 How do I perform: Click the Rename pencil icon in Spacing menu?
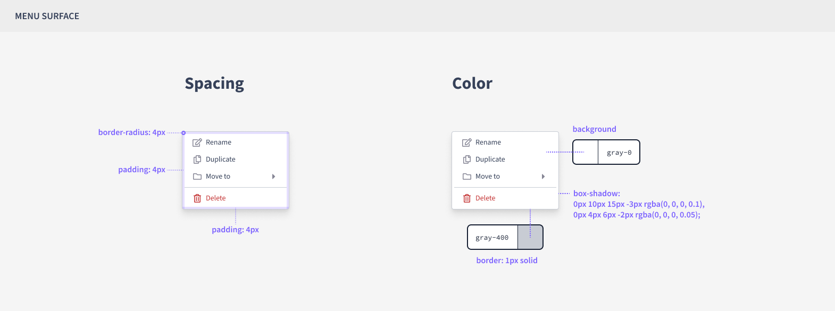click(x=197, y=142)
